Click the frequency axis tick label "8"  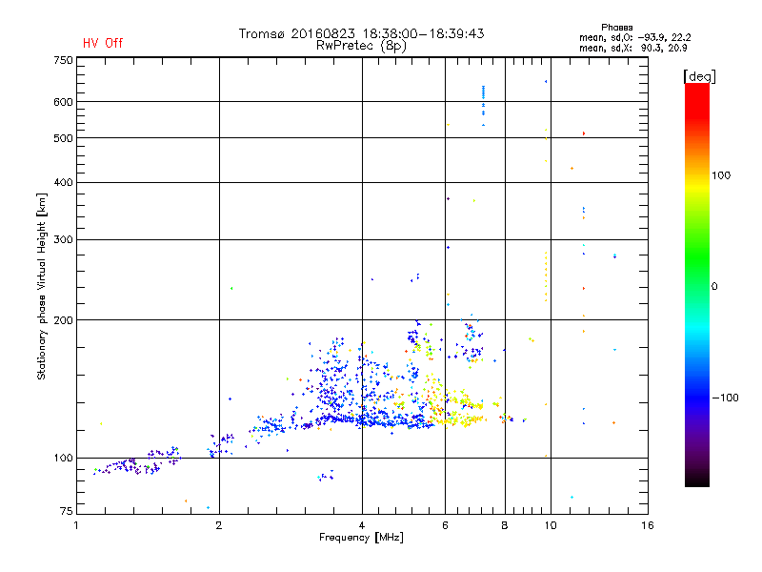click(505, 525)
